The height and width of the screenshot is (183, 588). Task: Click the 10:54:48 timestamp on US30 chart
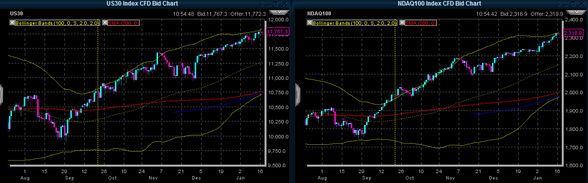pos(183,14)
